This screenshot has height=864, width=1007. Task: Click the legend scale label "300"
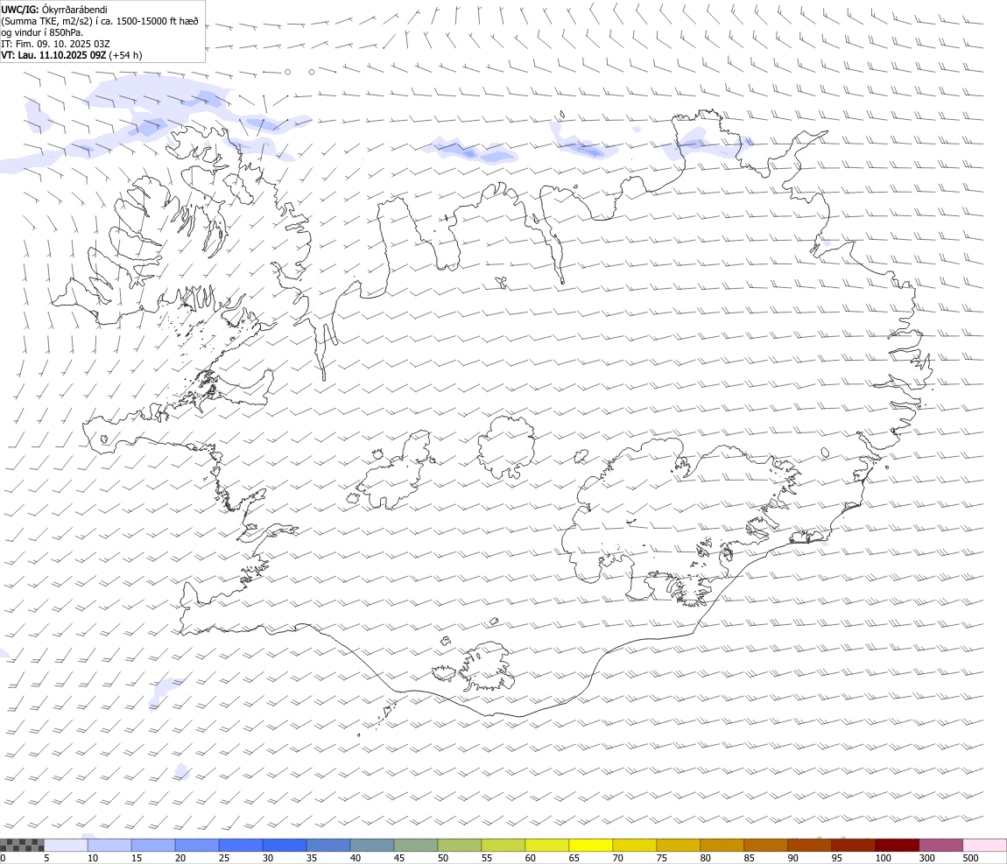(x=926, y=858)
